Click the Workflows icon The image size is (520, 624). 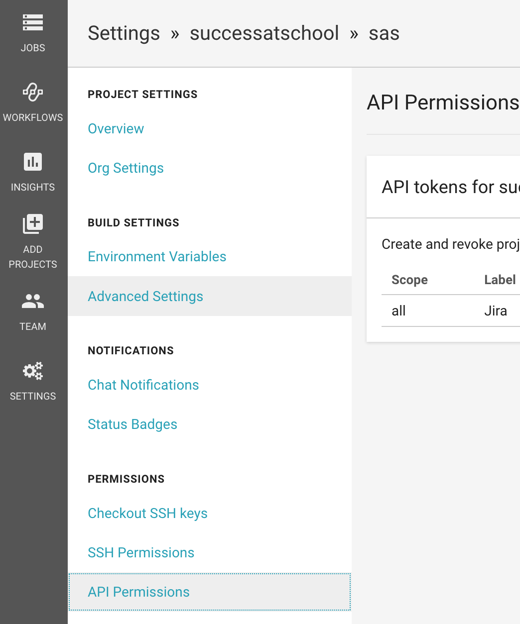click(x=33, y=92)
